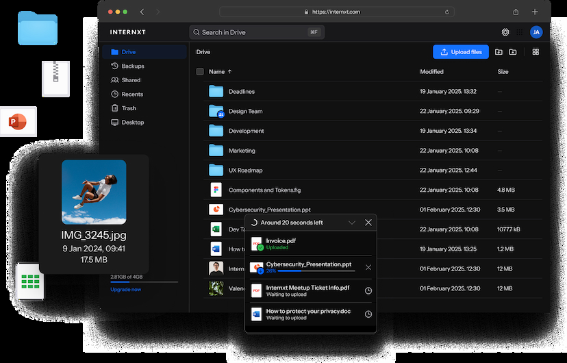Click the storage usage bar
Image resolution: width=567 pixels, height=363 pixels.
coord(144,282)
